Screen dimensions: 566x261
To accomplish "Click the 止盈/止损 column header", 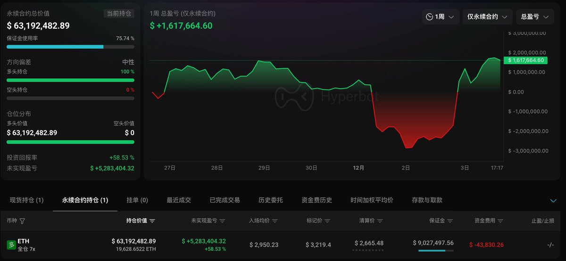I will (x=542, y=221).
